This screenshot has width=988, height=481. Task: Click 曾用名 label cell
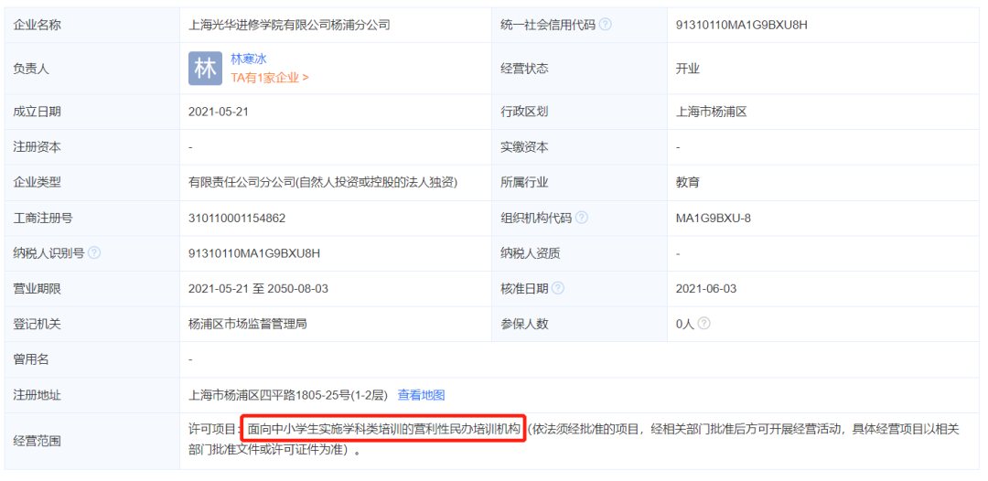pyautogui.click(x=92, y=359)
